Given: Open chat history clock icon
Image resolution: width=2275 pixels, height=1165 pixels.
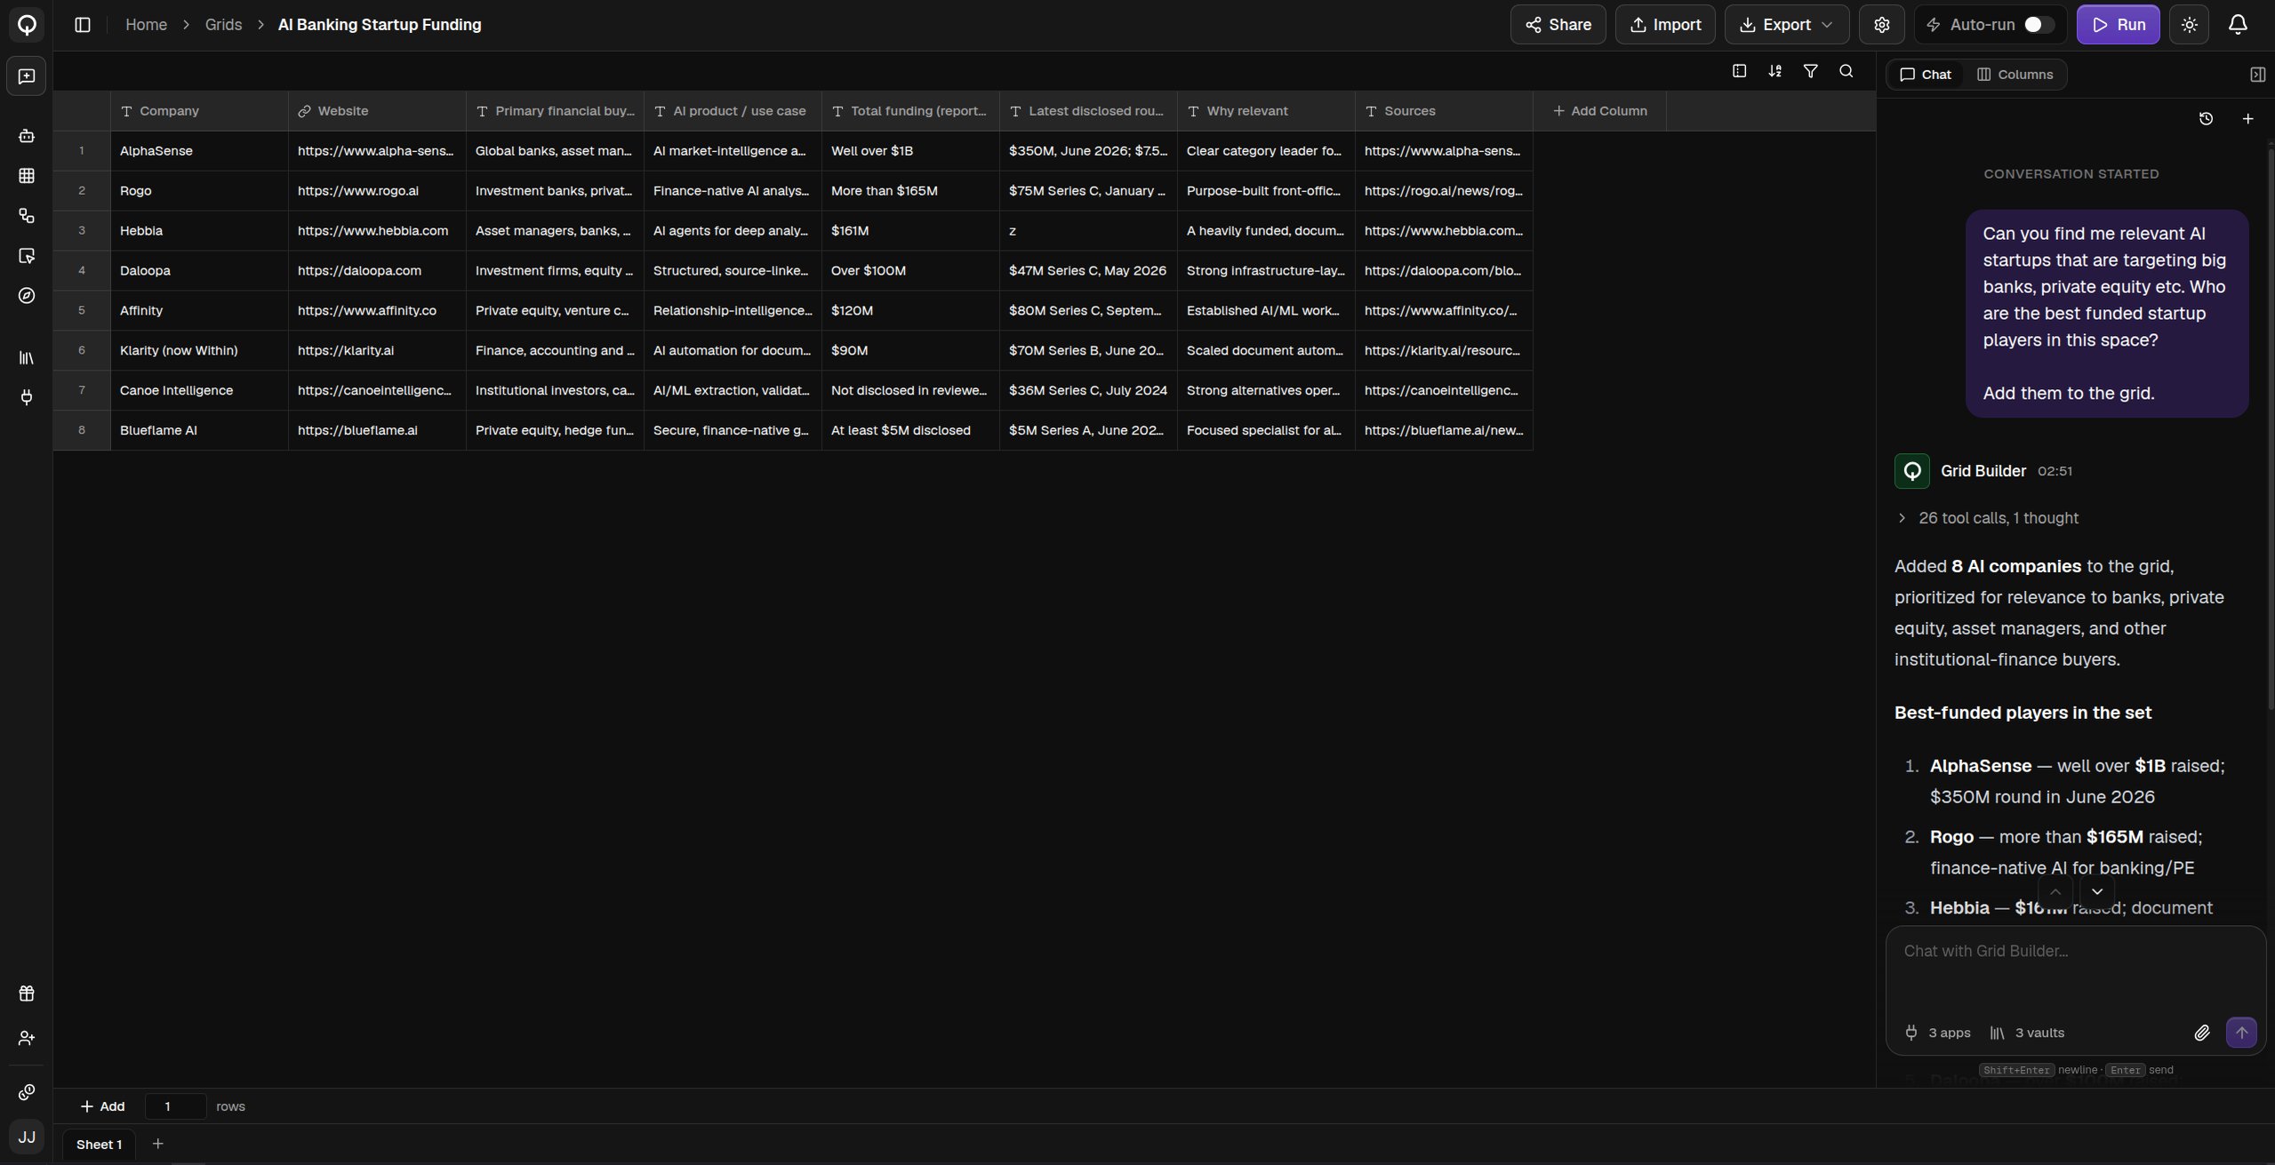Looking at the screenshot, I should 2206,119.
